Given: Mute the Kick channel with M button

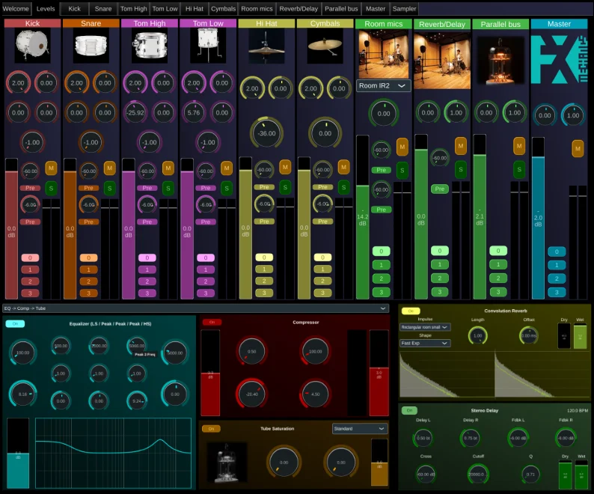Looking at the screenshot, I should (x=51, y=168).
